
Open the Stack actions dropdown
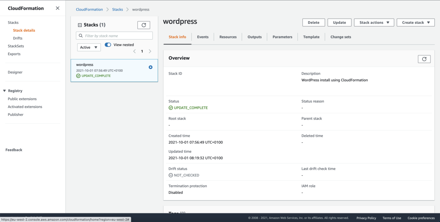pyautogui.click(x=374, y=22)
